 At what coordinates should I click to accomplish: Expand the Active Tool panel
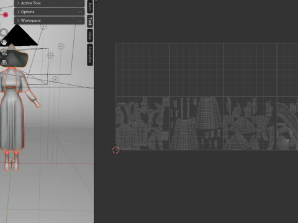click(x=49, y=3)
